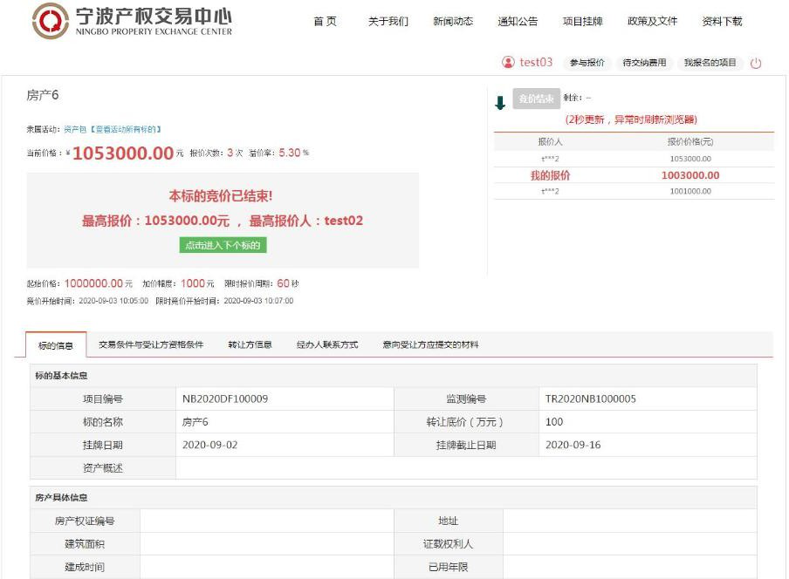Click the green down arrow icon
The width and height of the screenshot is (789, 579).
(x=500, y=103)
